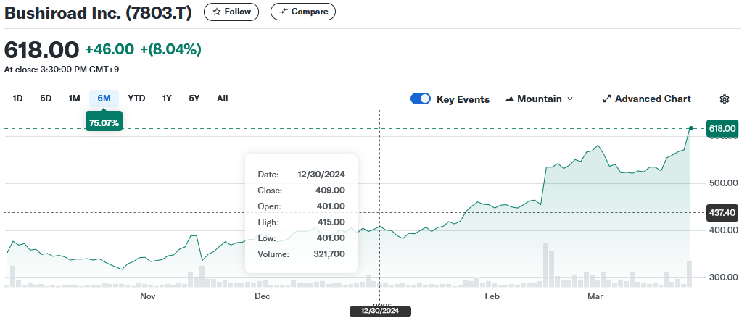Click the 300.00 y-axis label

723,277
